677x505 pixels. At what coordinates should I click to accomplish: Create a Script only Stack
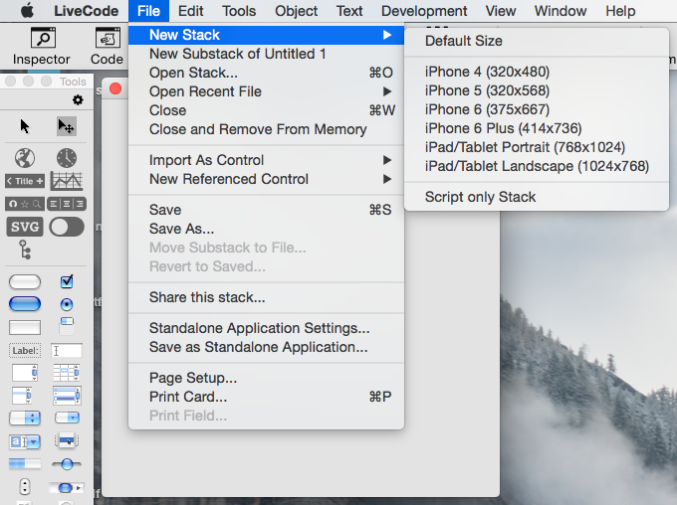point(537,197)
